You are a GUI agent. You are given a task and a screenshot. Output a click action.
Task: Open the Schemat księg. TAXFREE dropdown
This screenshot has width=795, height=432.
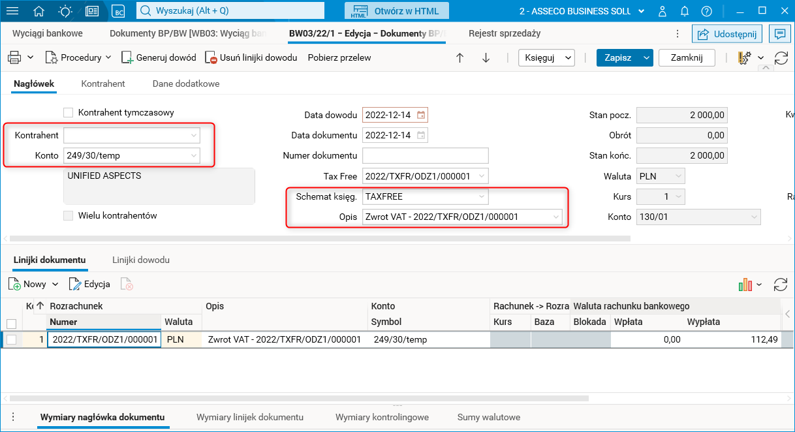[482, 196]
